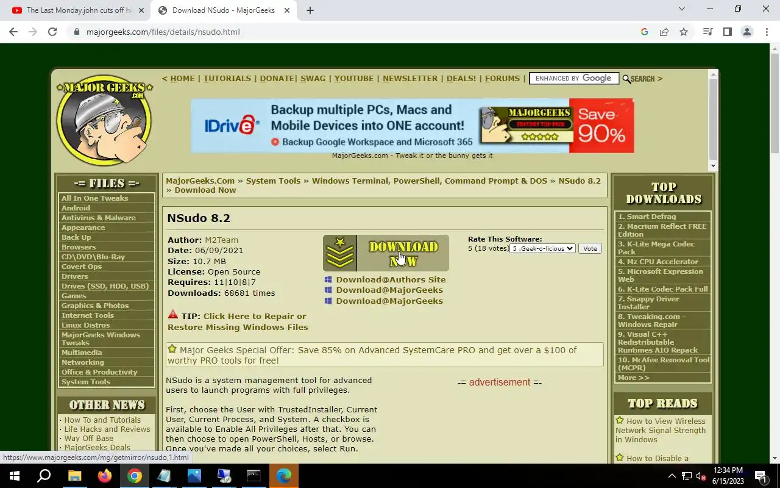Open Office & Productivity category

pyautogui.click(x=99, y=372)
